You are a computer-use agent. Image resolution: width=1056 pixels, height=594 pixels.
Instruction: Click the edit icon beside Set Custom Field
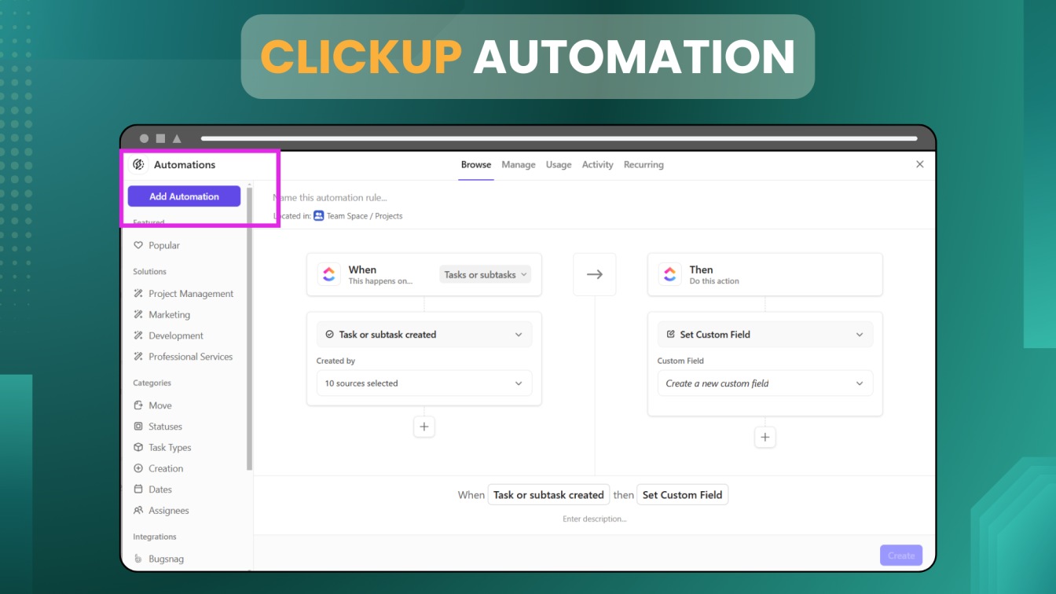[670, 335]
